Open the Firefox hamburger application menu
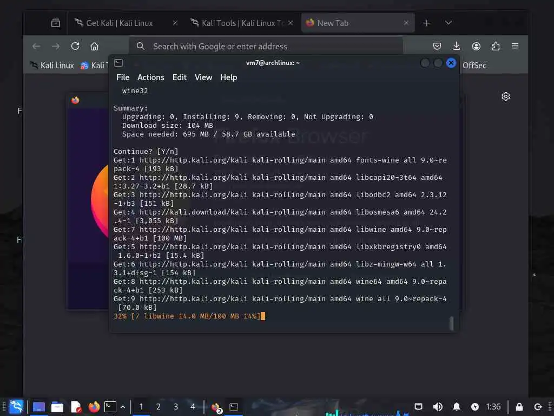 coord(515,47)
